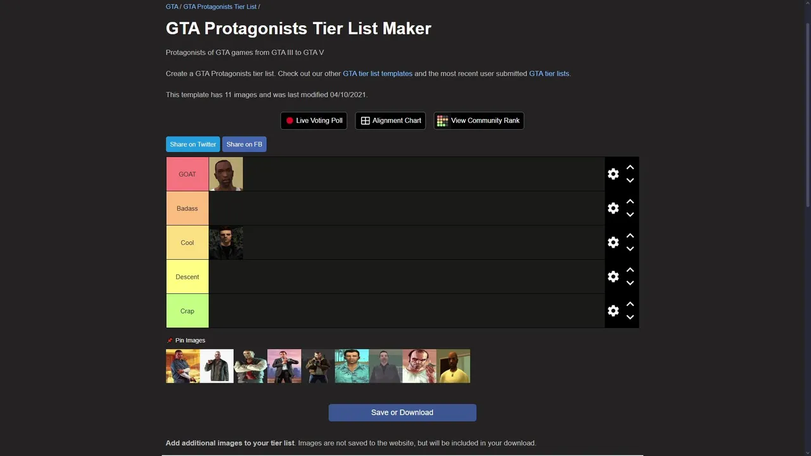The image size is (811, 456).
Task: Open the Alignment Chart
Action: pyautogui.click(x=391, y=120)
